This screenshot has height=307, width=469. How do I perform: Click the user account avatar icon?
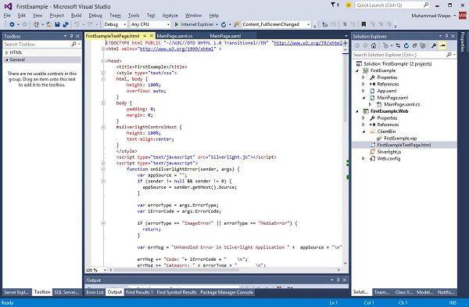click(x=463, y=16)
